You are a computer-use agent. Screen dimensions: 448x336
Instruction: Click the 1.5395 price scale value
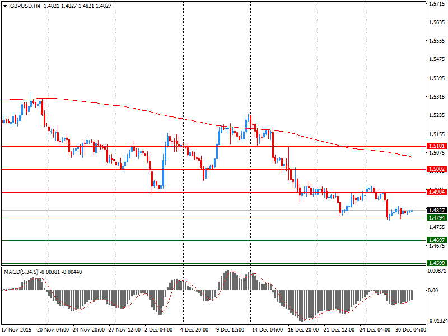[x=437, y=78]
